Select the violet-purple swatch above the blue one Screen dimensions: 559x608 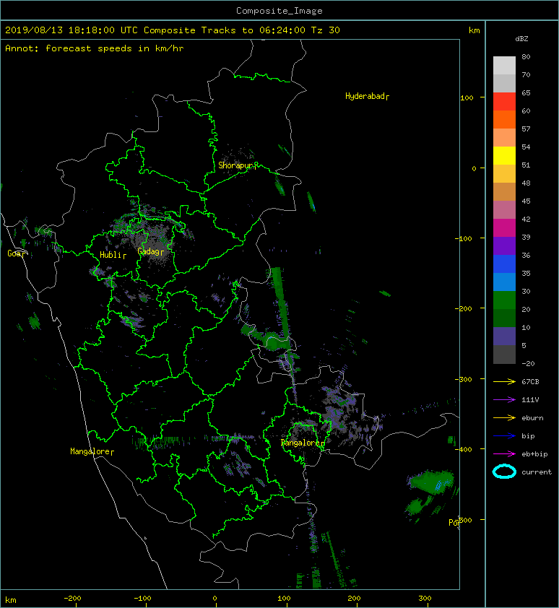[x=504, y=246]
